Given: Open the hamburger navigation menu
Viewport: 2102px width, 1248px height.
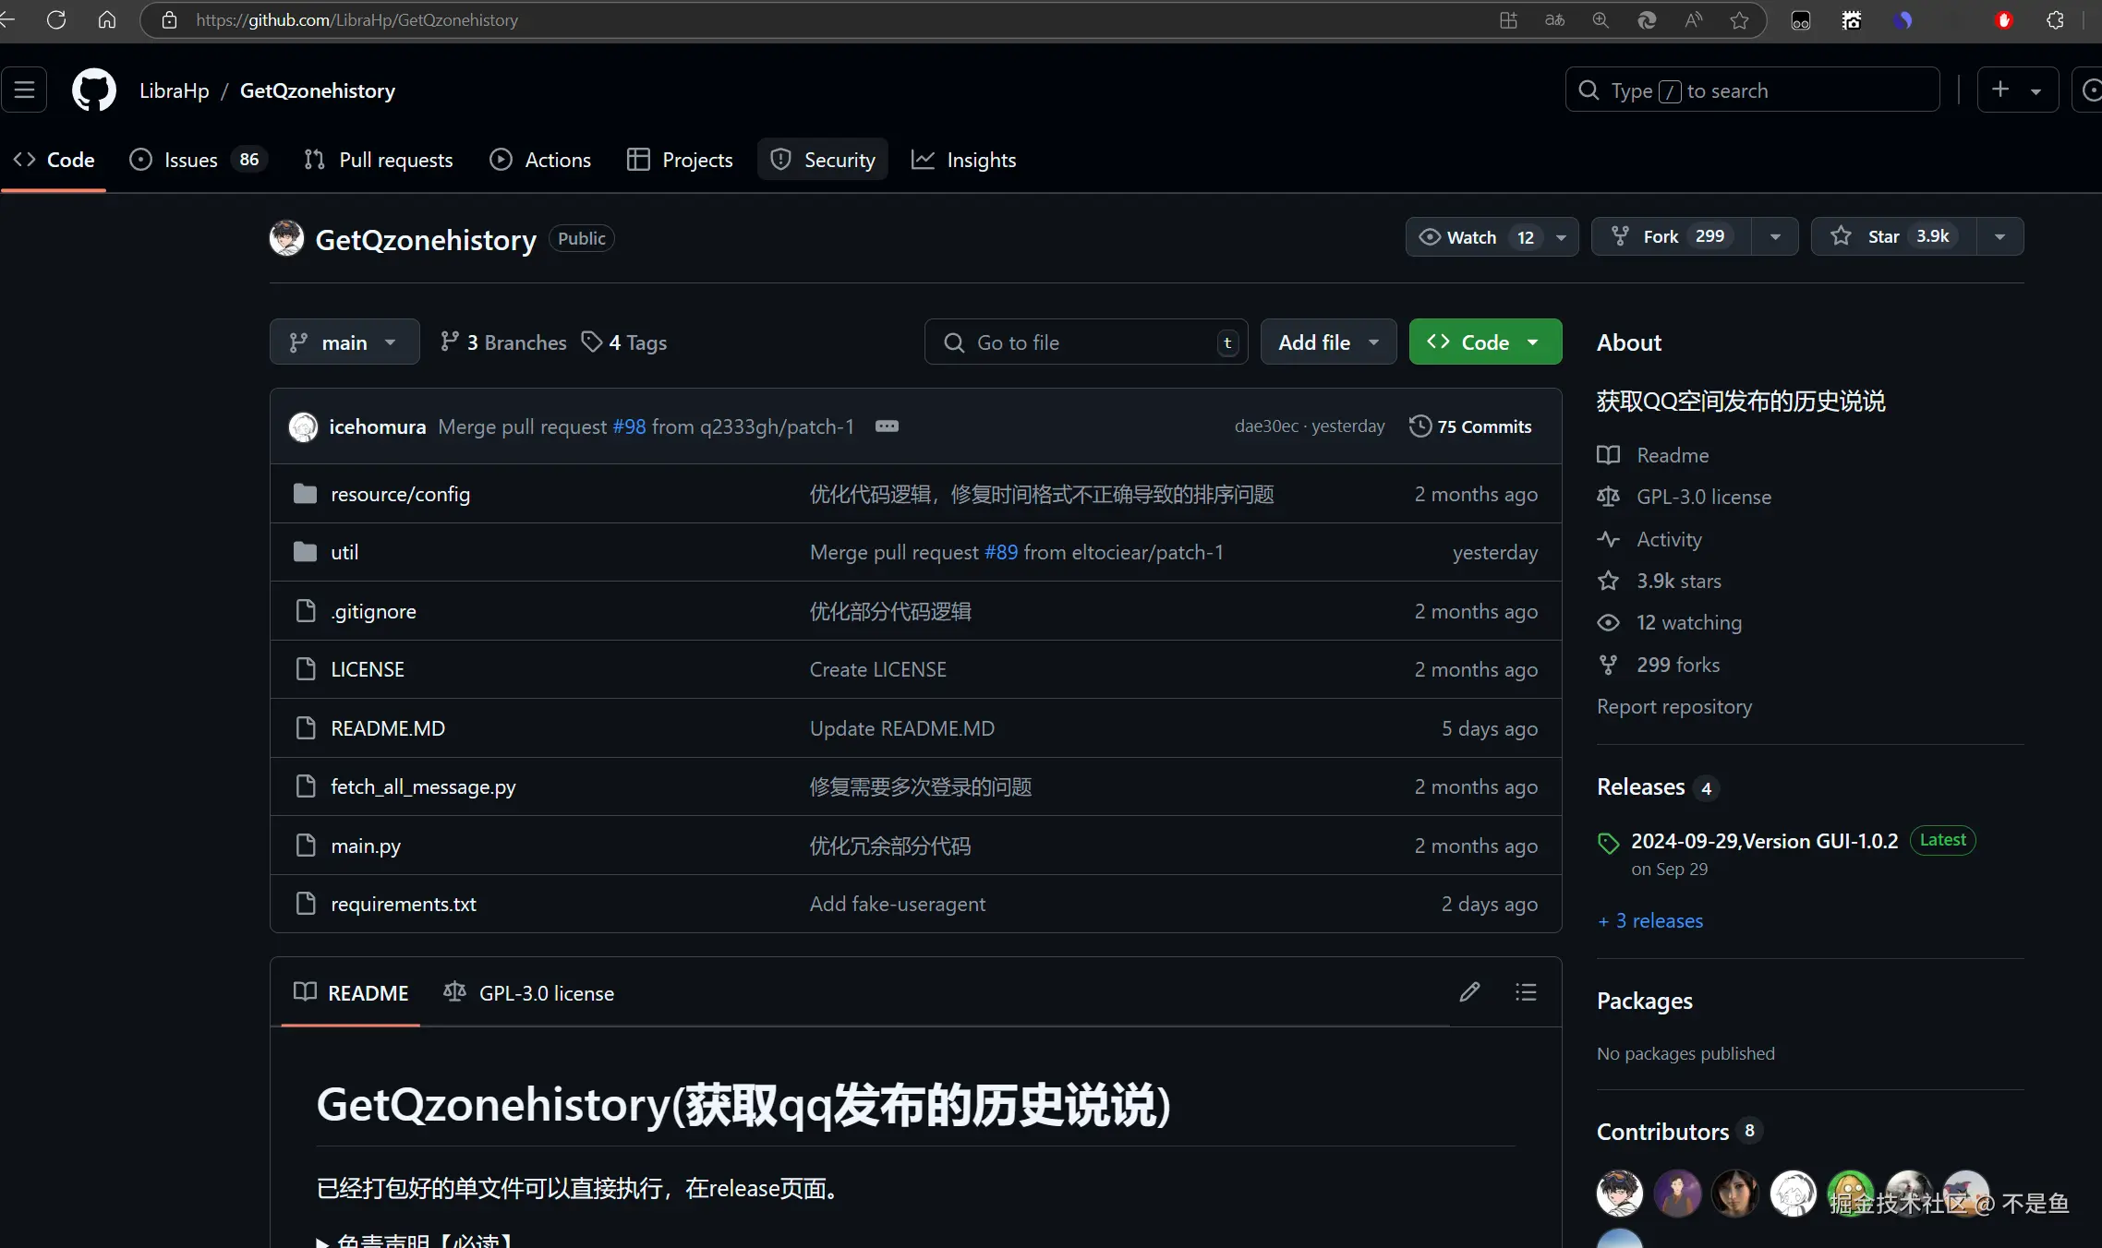Looking at the screenshot, I should coord(24,90).
